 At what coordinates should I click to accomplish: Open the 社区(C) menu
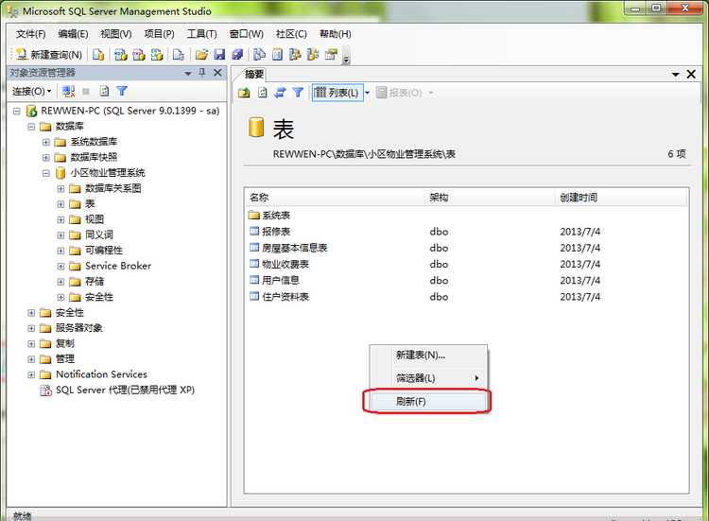291,34
